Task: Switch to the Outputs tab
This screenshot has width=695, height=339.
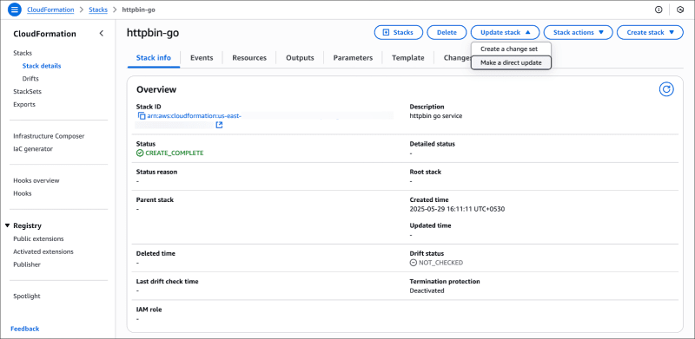Action: (300, 58)
